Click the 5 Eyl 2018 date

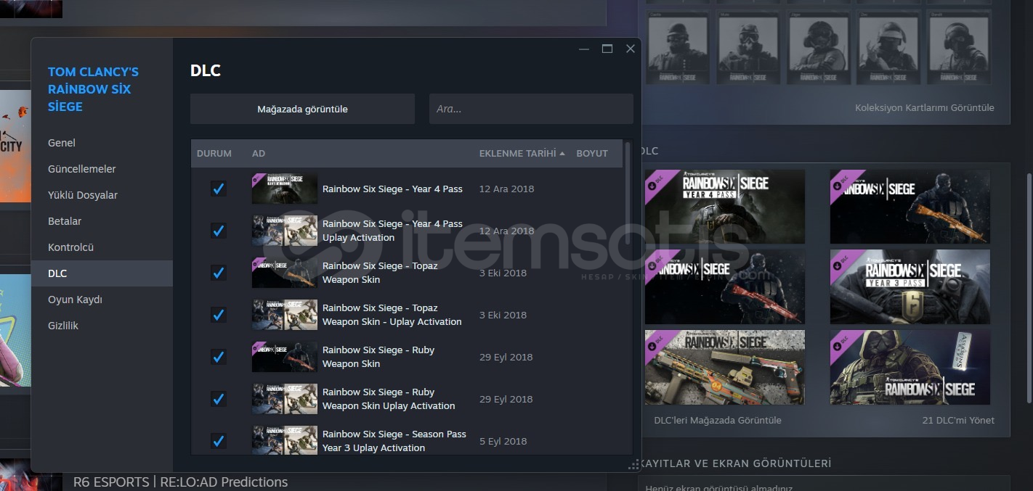click(503, 441)
